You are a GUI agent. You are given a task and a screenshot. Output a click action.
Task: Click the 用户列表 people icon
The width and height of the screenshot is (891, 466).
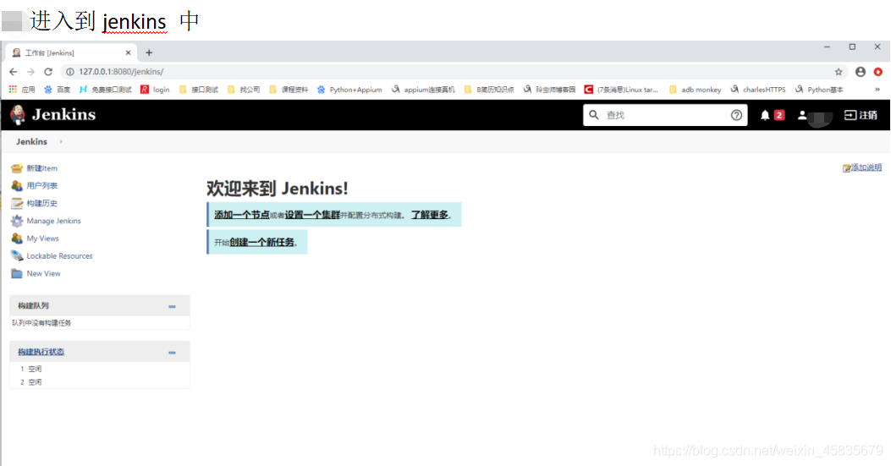point(17,186)
